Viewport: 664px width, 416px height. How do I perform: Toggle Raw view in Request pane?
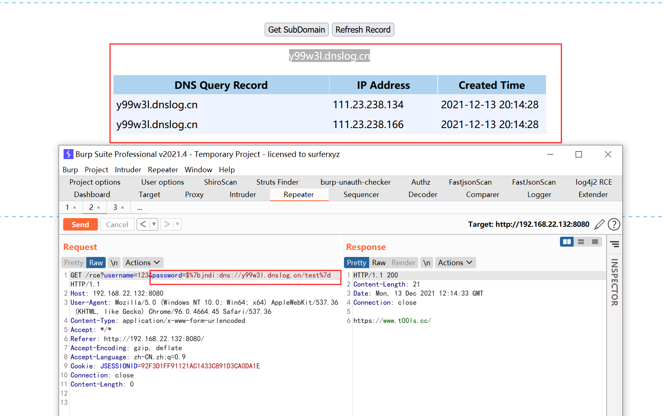pyautogui.click(x=96, y=263)
